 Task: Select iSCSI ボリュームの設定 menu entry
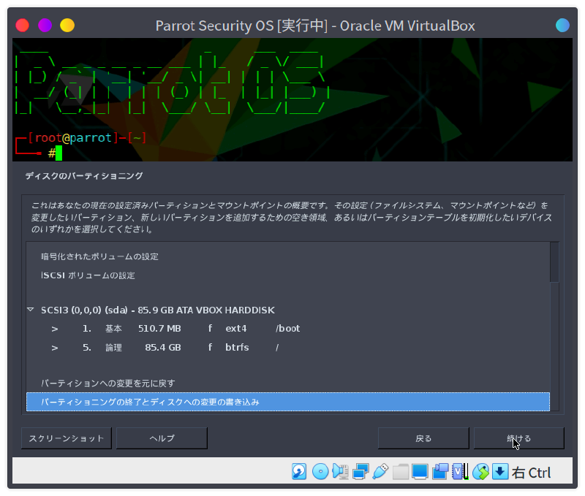88,275
